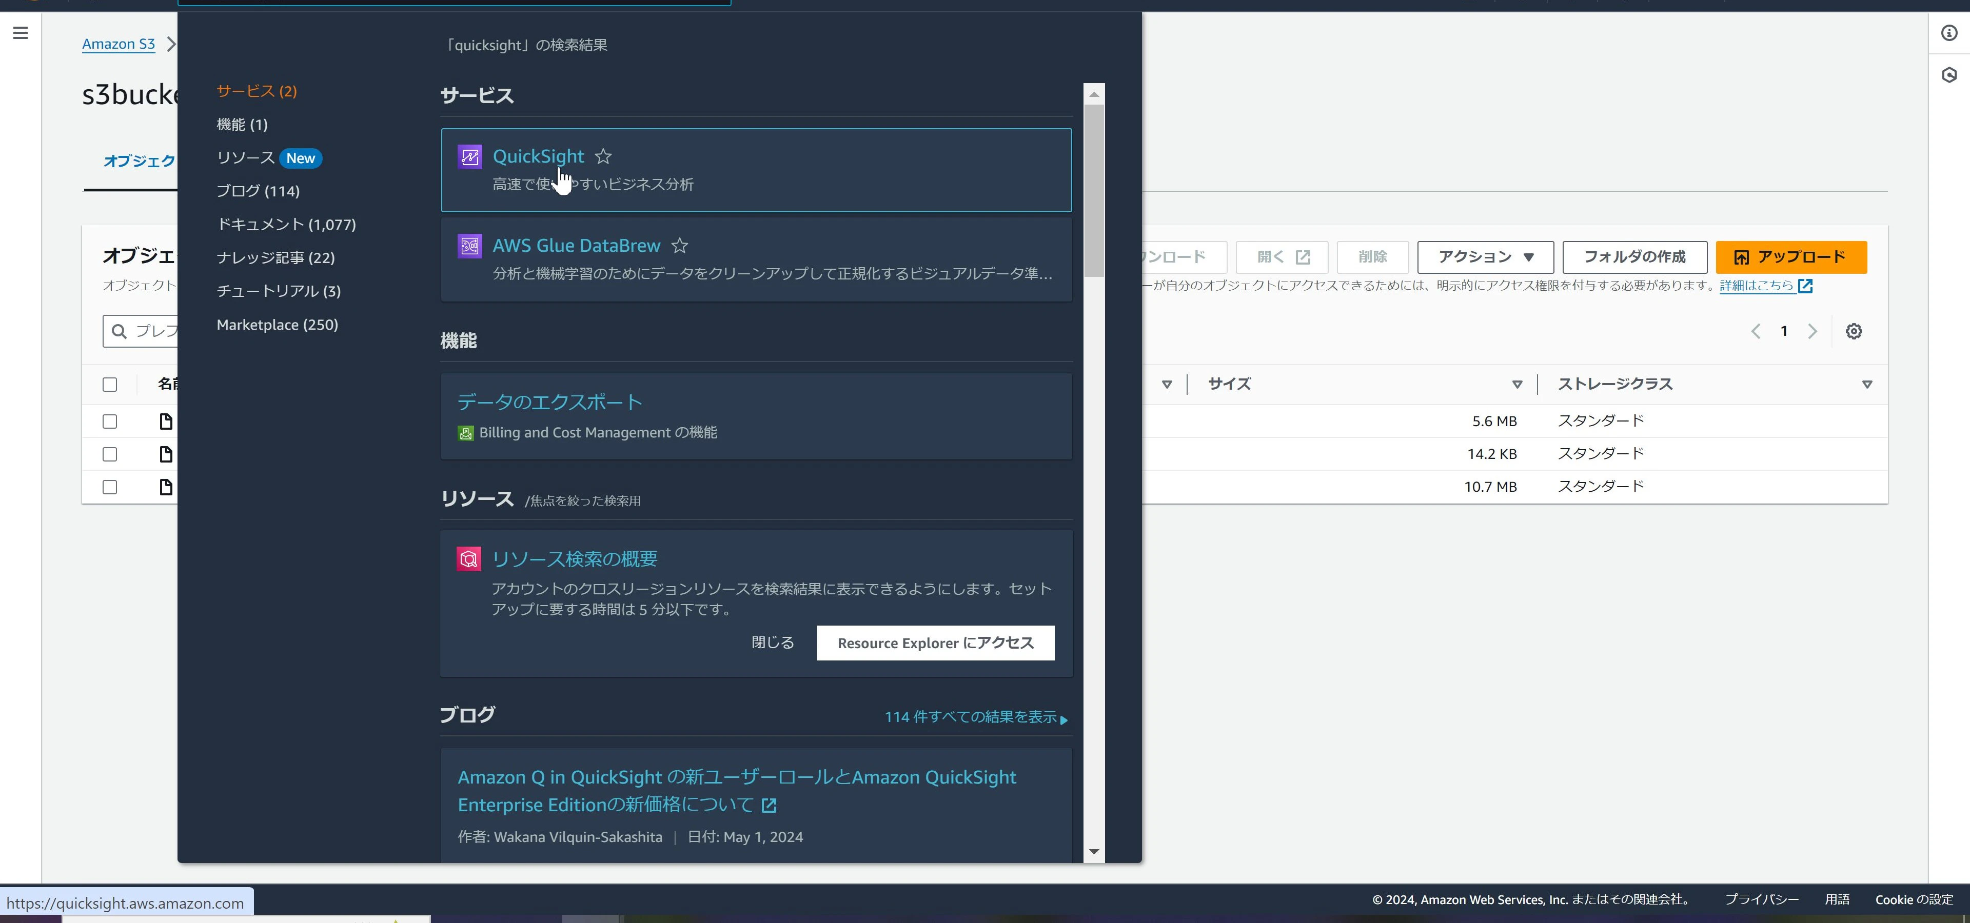Check the third object row checkbox
The height and width of the screenshot is (923, 1970).
pyautogui.click(x=110, y=488)
